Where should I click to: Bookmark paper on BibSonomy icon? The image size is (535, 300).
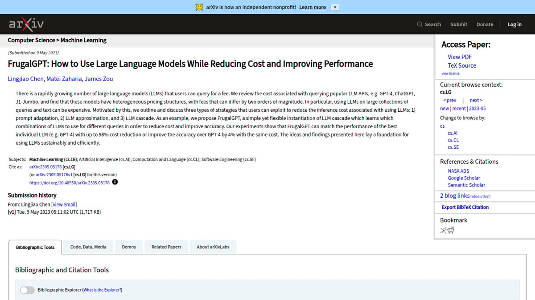coord(443,230)
